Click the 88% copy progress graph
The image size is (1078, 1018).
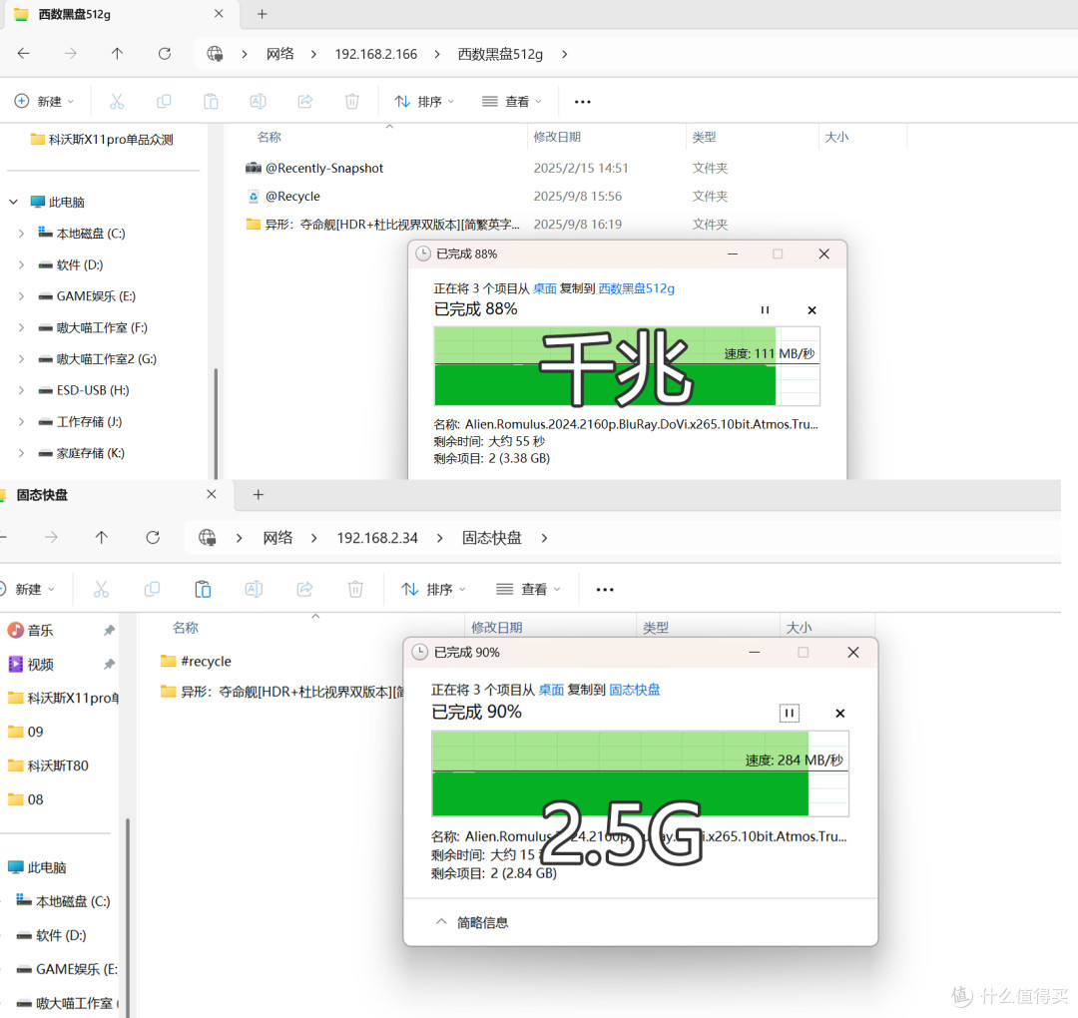coord(627,366)
